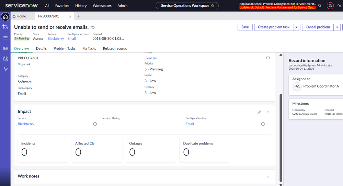Click the Save button
Image resolution: width=343 pixels, height=186 pixels.
tap(245, 27)
